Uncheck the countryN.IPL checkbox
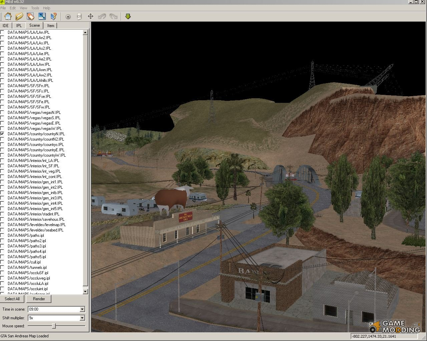Image resolution: width=427 pixels, height=341 pixels. (x=2, y=134)
